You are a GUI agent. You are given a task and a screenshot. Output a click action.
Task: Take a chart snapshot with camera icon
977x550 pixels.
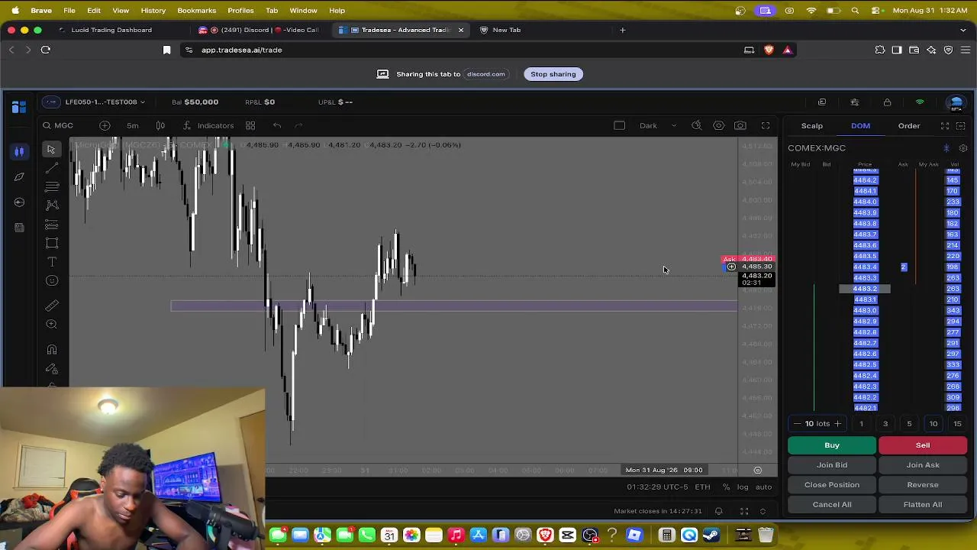[740, 125]
